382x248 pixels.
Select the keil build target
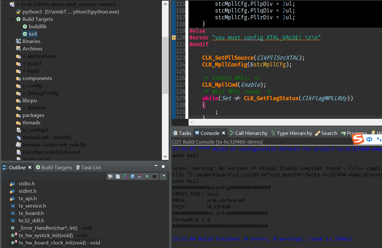click(x=30, y=34)
